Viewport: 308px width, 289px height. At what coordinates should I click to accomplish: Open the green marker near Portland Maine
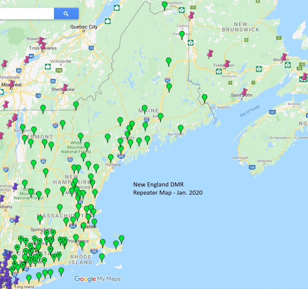[x=111, y=157]
